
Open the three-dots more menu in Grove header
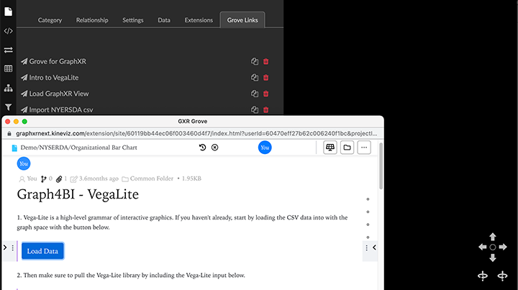[364, 148]
